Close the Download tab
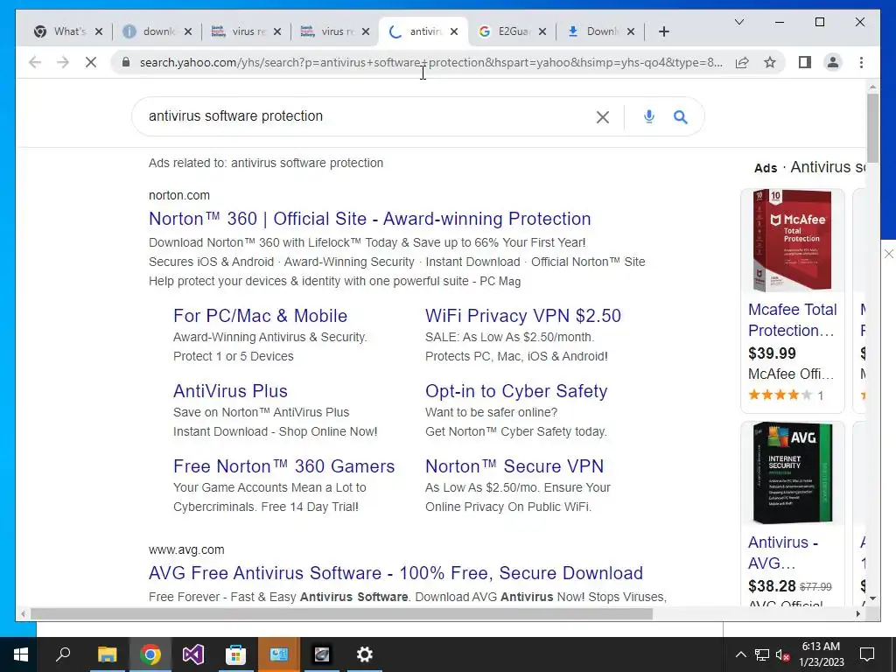 point(631,31)
